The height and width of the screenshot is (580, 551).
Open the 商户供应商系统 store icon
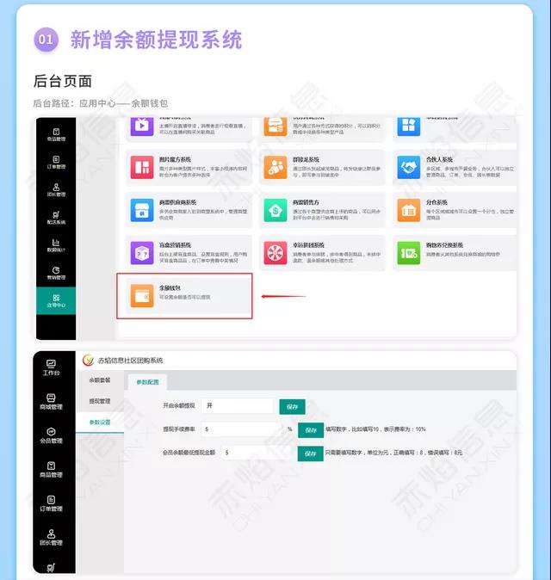click(x=141, y=210)
